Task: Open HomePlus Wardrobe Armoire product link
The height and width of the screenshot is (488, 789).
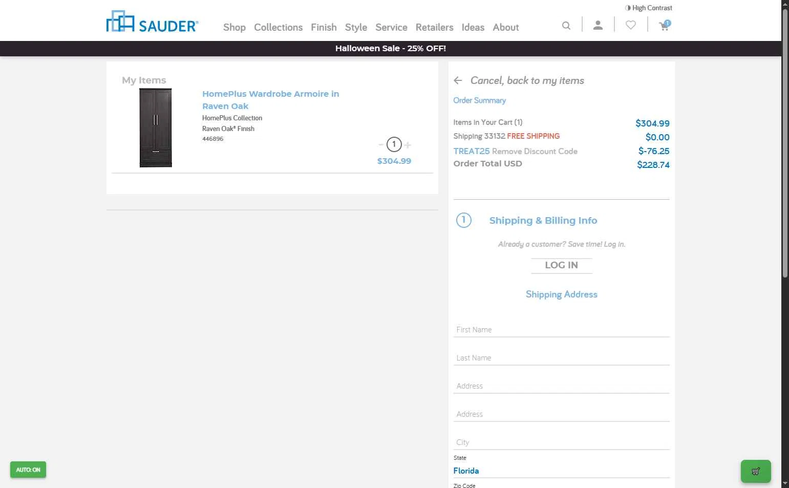Action: pyautogui.click(x=270, y=100)
